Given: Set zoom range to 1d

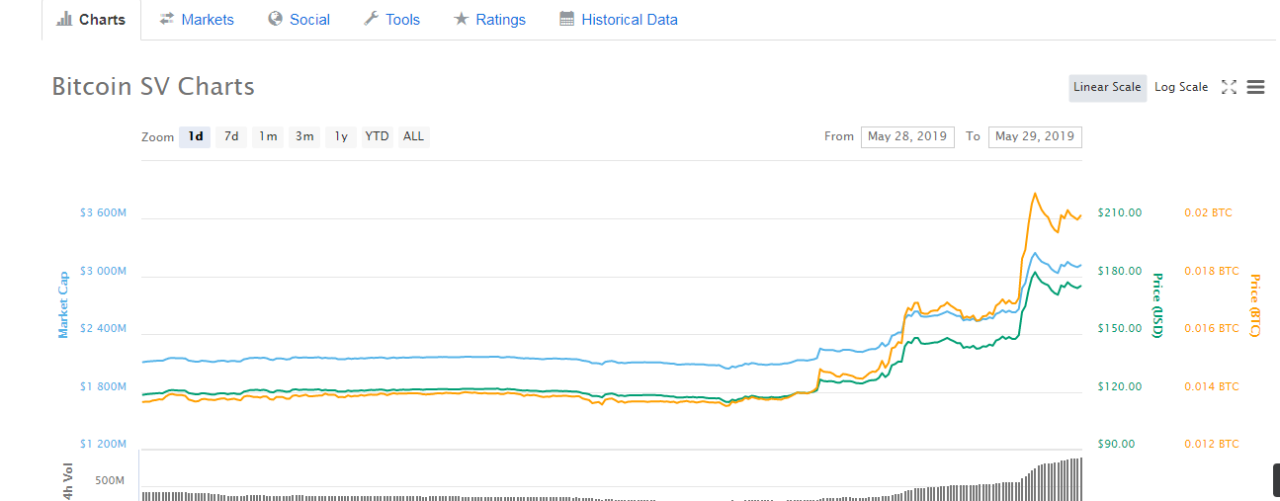Looking at the screenshot, I should click(196, 136).
